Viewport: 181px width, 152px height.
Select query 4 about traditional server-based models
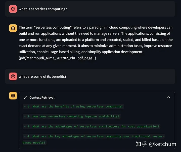coord(94,136)
